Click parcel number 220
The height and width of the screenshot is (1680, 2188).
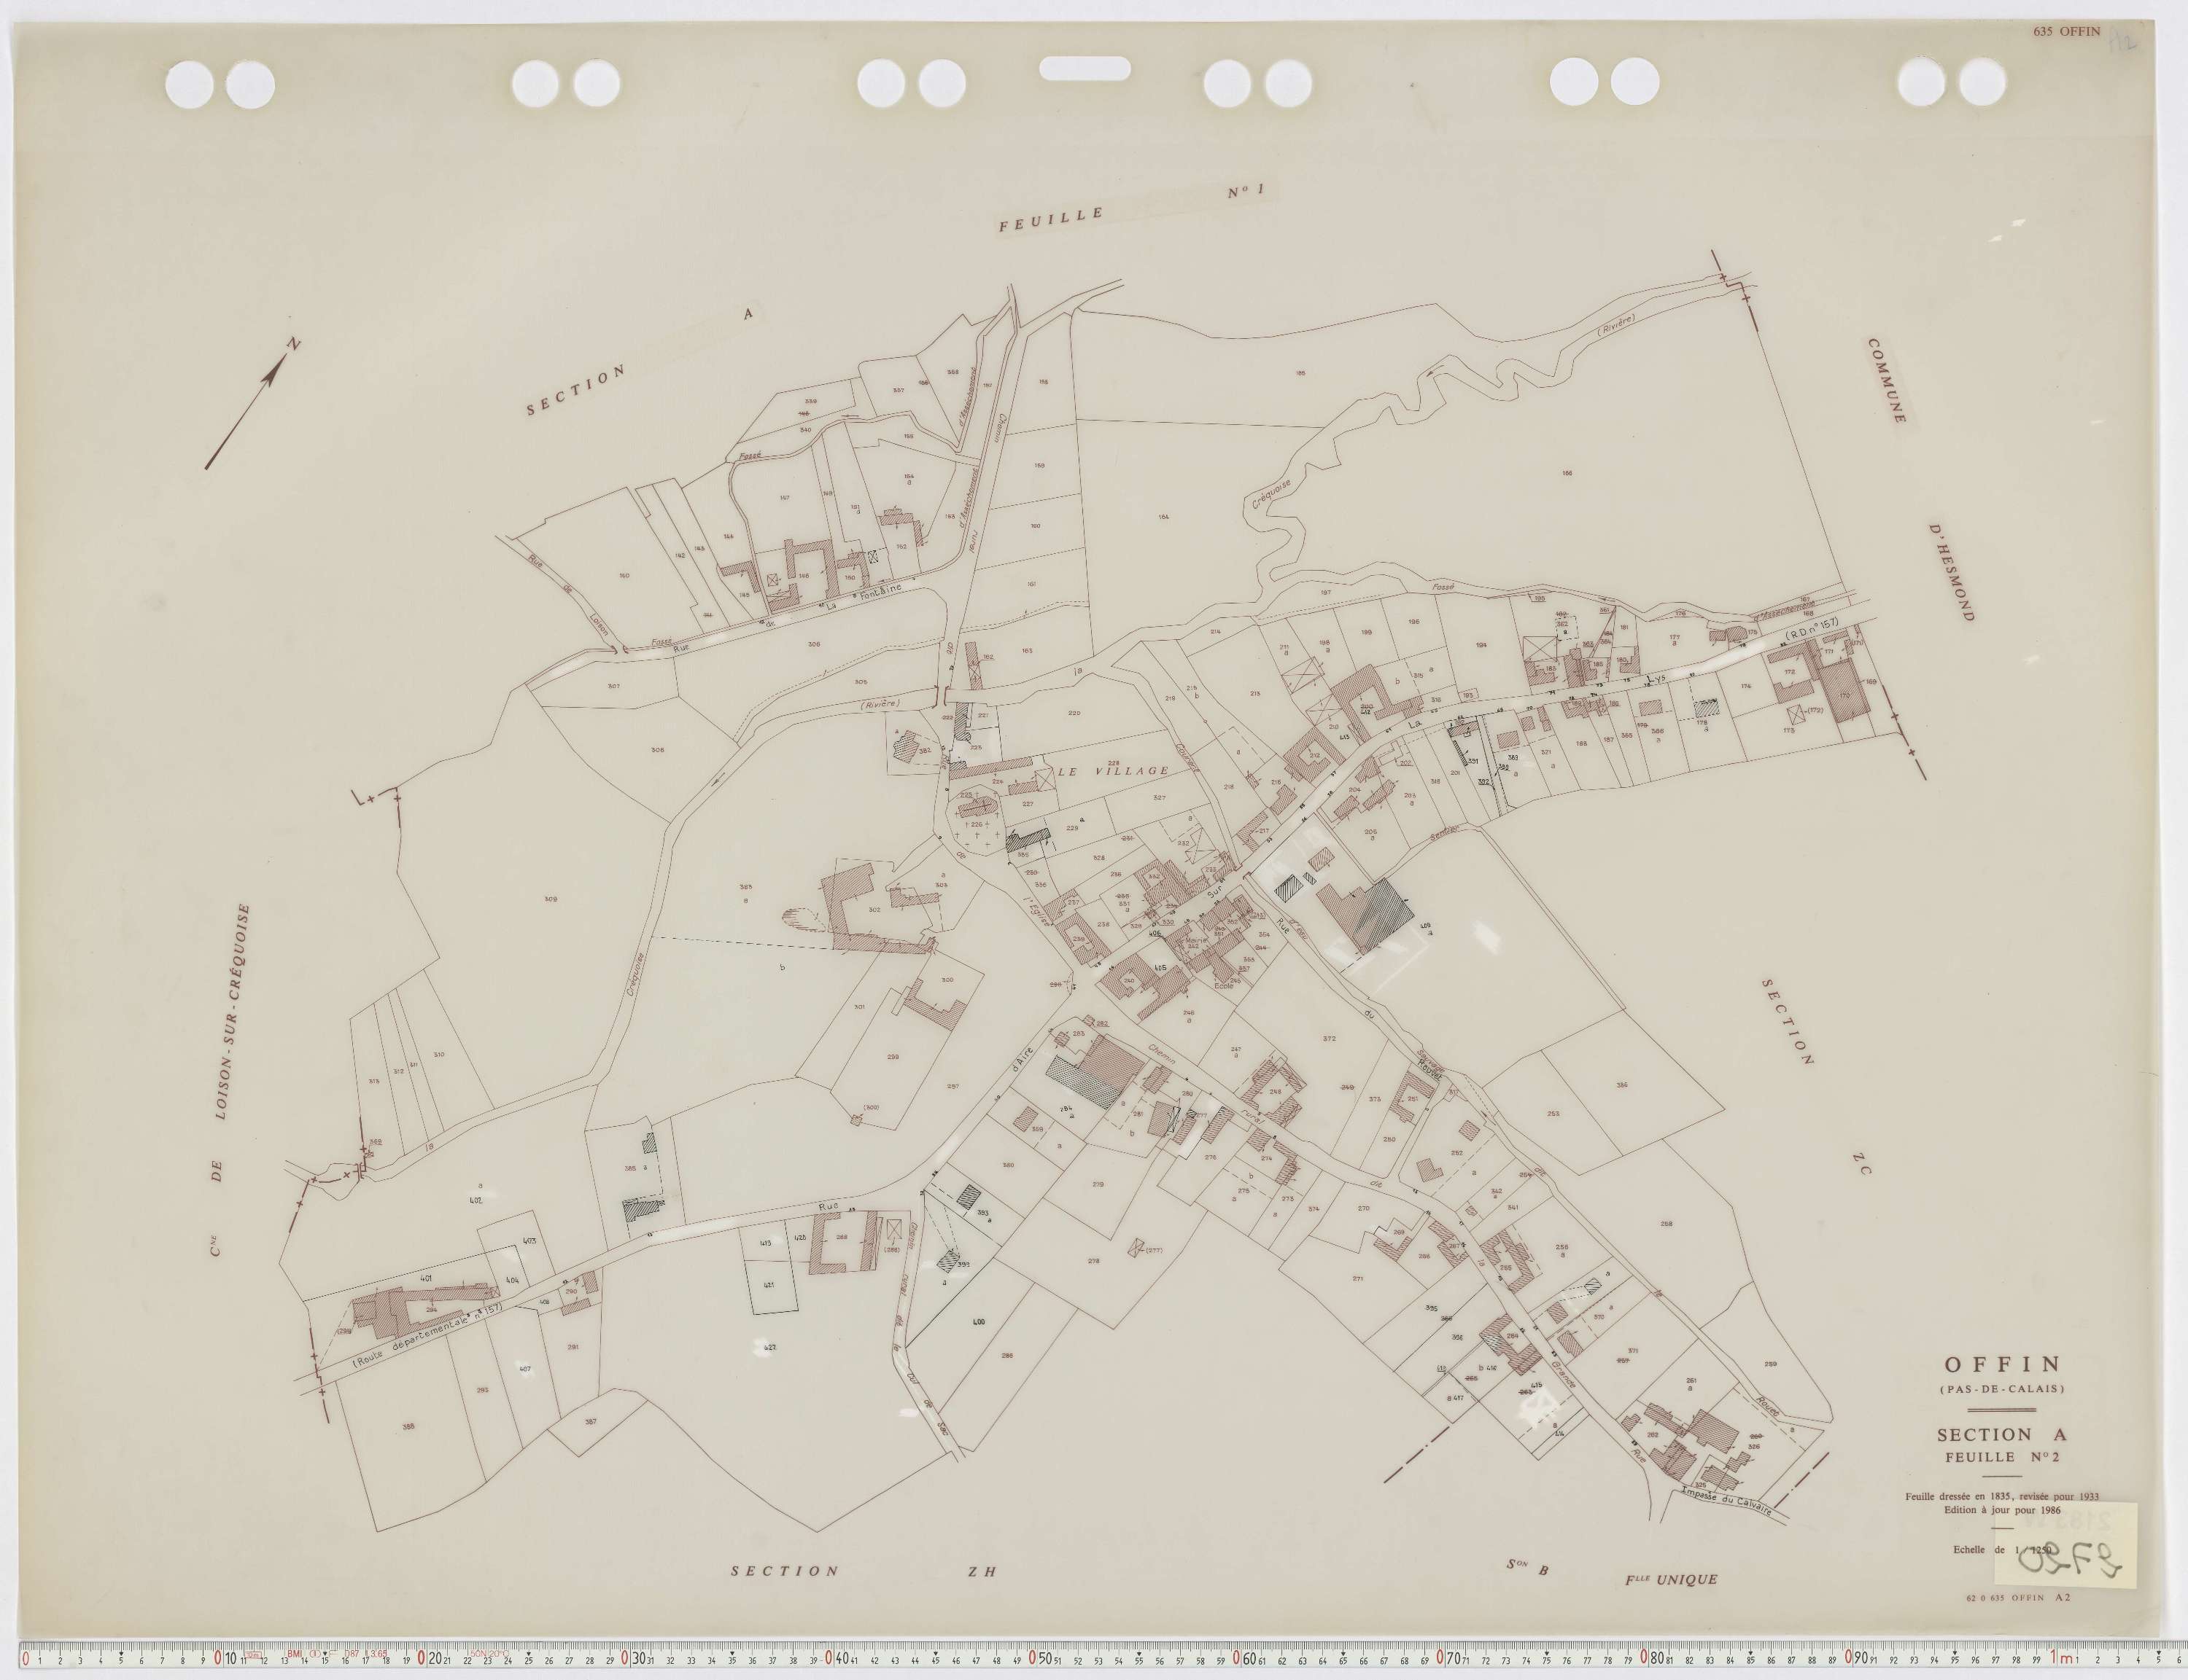1074,713
